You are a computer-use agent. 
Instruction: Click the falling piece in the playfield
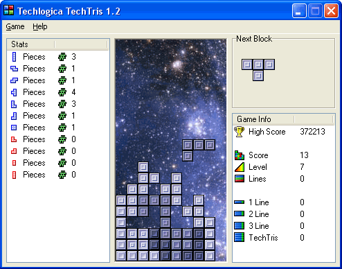click(199, 150)
